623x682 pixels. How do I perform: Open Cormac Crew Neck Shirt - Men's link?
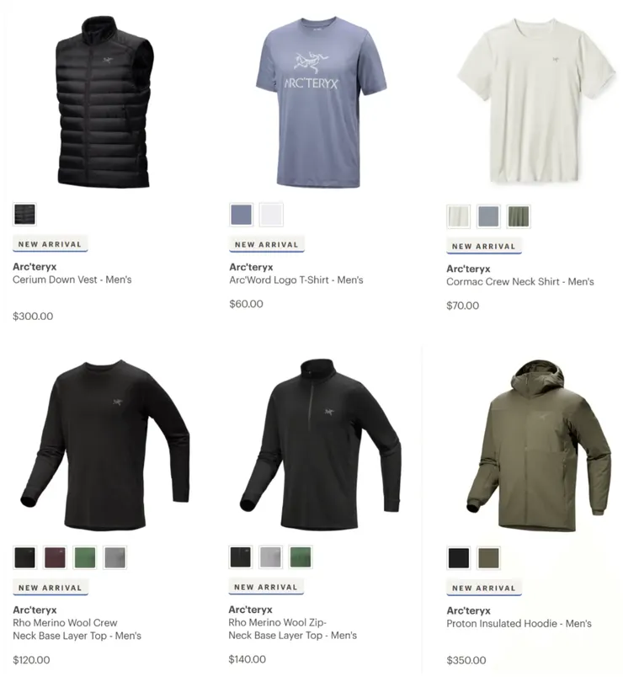[x=520, y=282]
